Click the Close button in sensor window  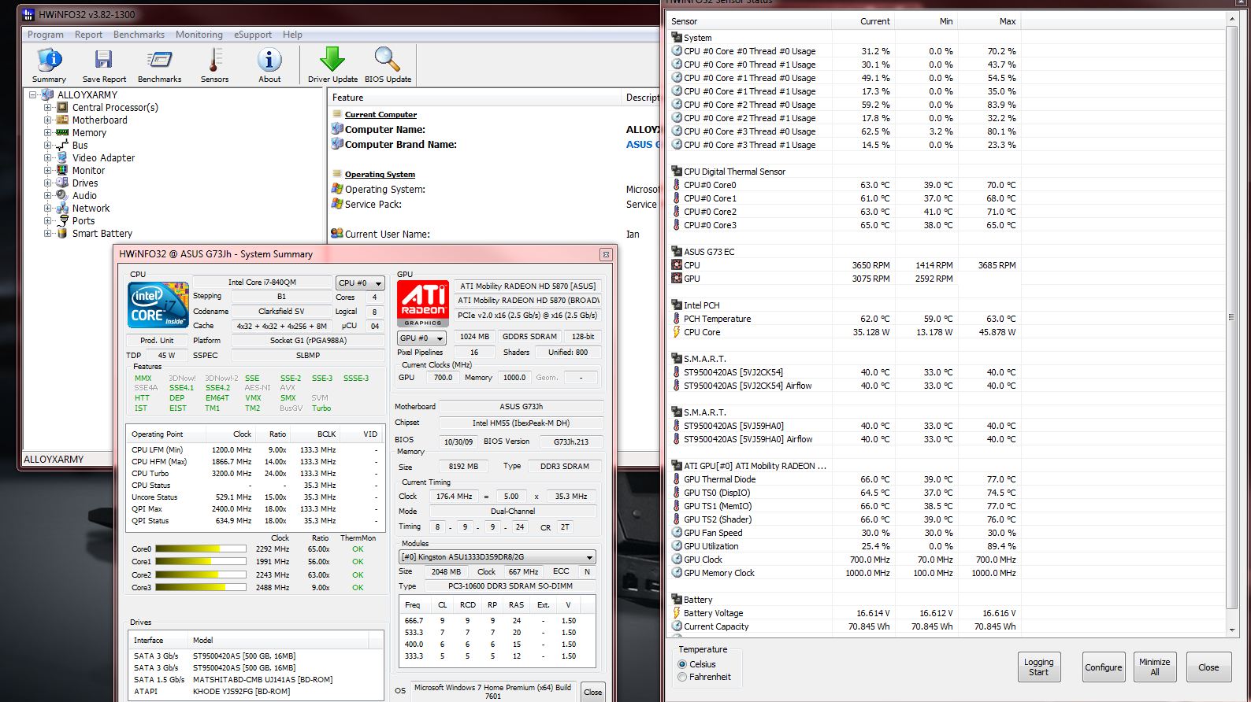[1208, 667]
